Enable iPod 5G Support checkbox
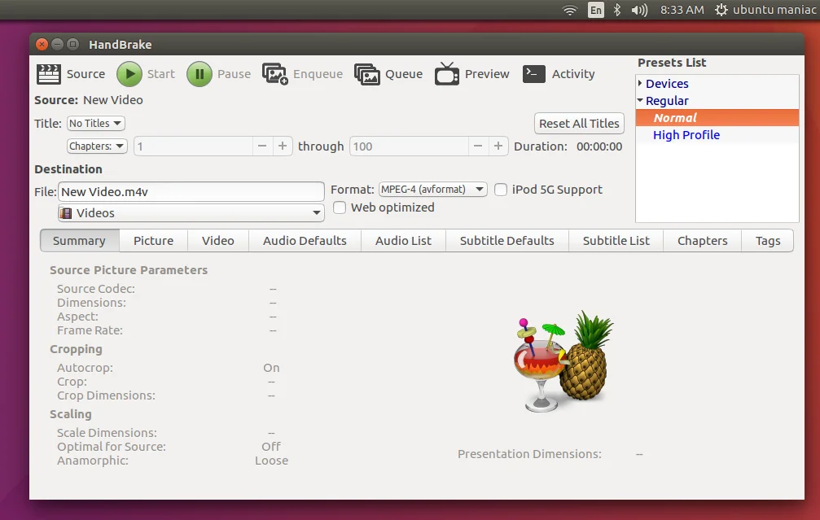This screenshot has width=820, height=520. [x=501, y=190]
